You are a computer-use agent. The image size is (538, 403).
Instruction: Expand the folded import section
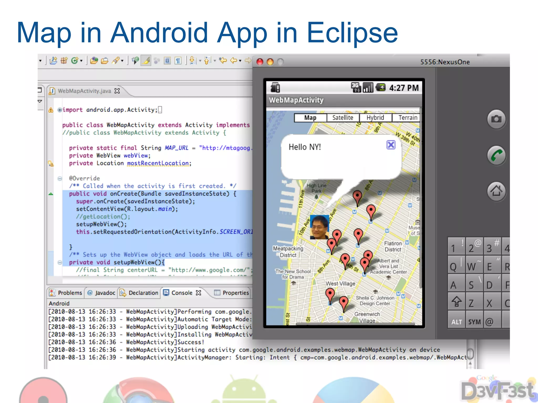tap(60, 110)
